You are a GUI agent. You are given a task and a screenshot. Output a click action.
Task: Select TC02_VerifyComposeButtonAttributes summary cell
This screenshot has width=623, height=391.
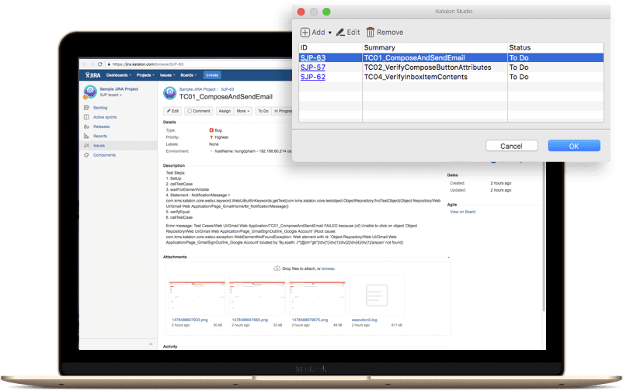click(427, 67)
